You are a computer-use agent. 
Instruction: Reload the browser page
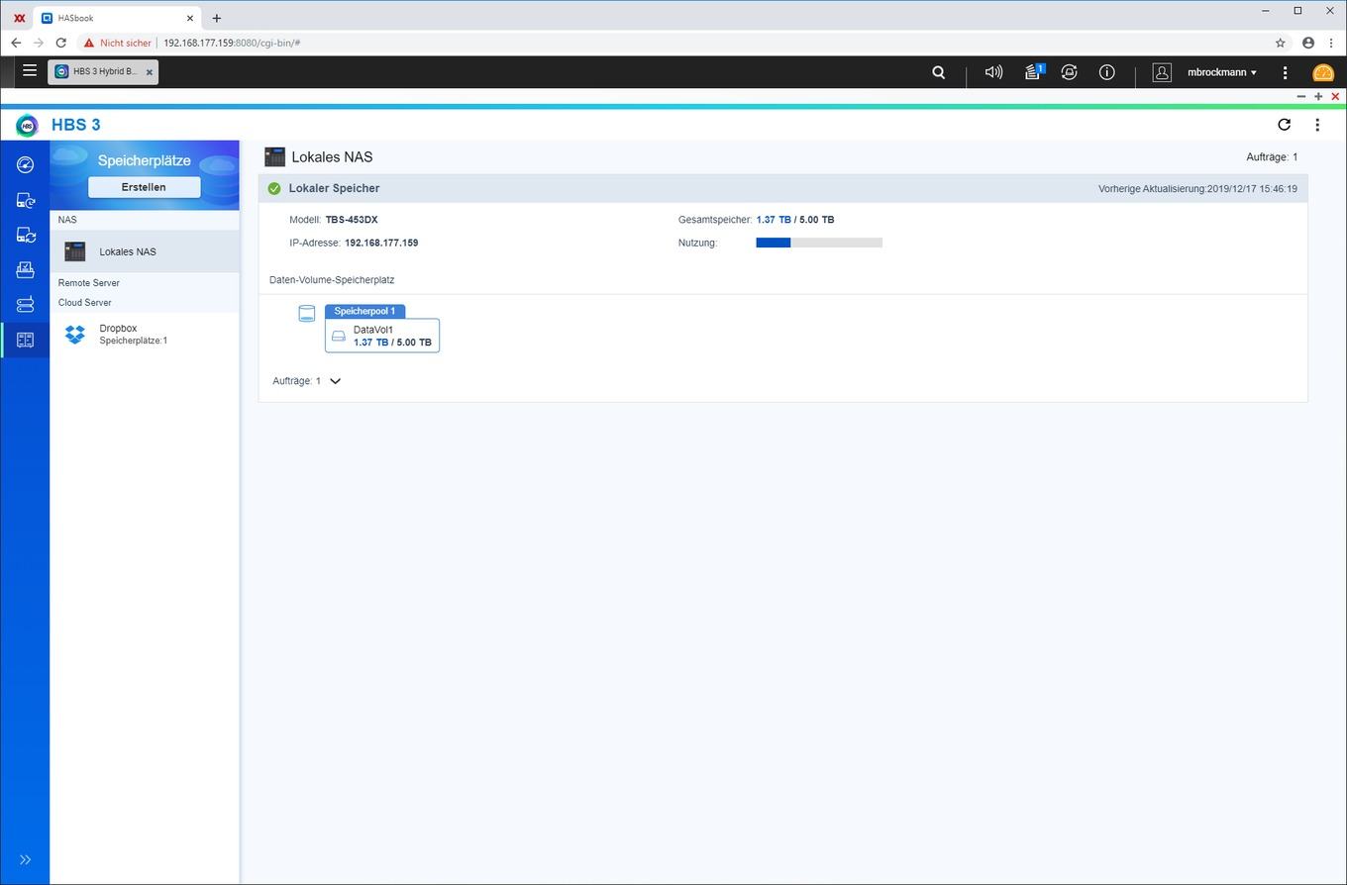[60, 43]
